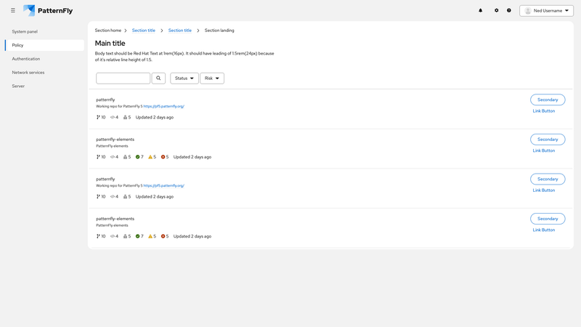
Task: Select Policy in sidebar navigation
Action: (44, 45)
